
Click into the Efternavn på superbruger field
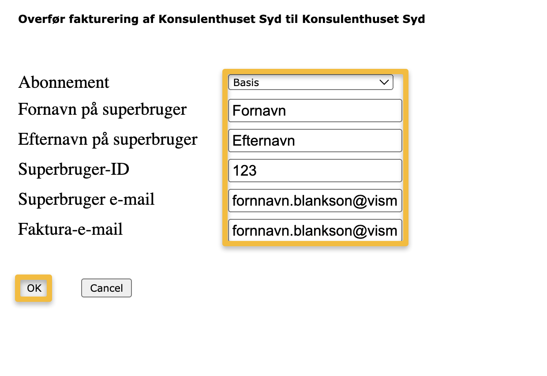pyautogui.click(x=315, y=141)
